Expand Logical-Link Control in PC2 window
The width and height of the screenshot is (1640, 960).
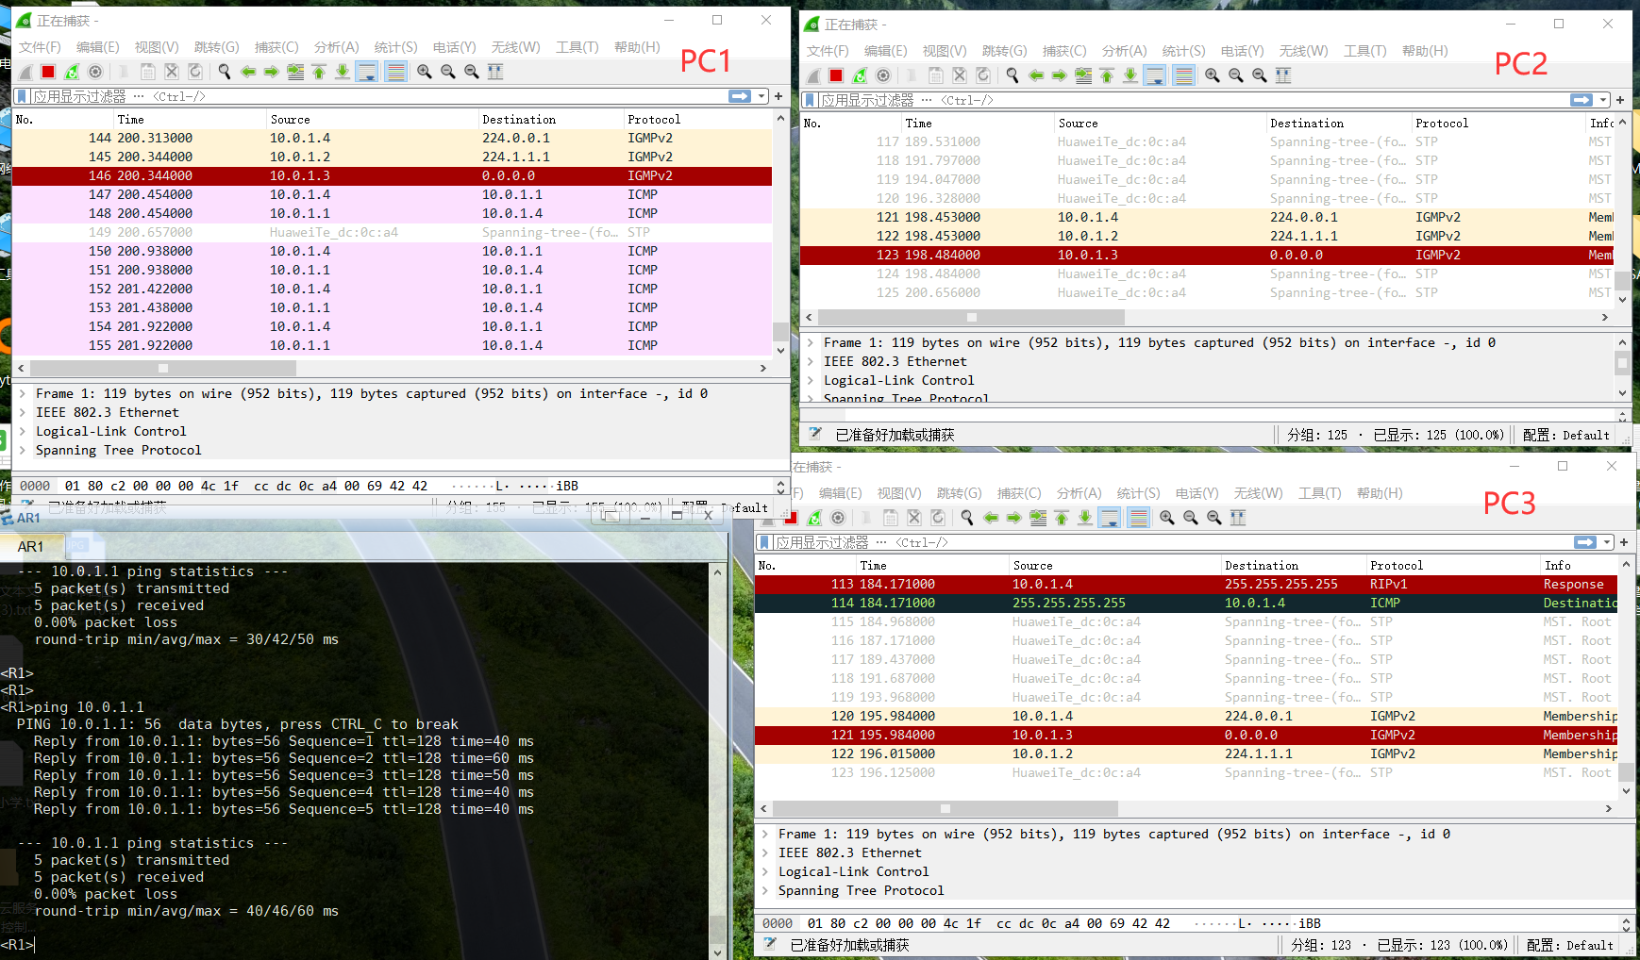tap(811, 380)
